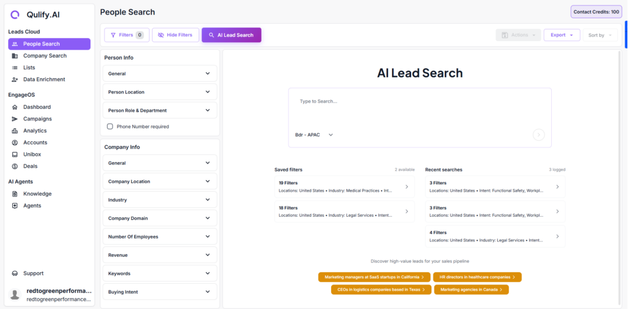630x309 pixels.
Task: Click the Knowledge document icon
Action: pyautogui.click(x=15, y=194)
